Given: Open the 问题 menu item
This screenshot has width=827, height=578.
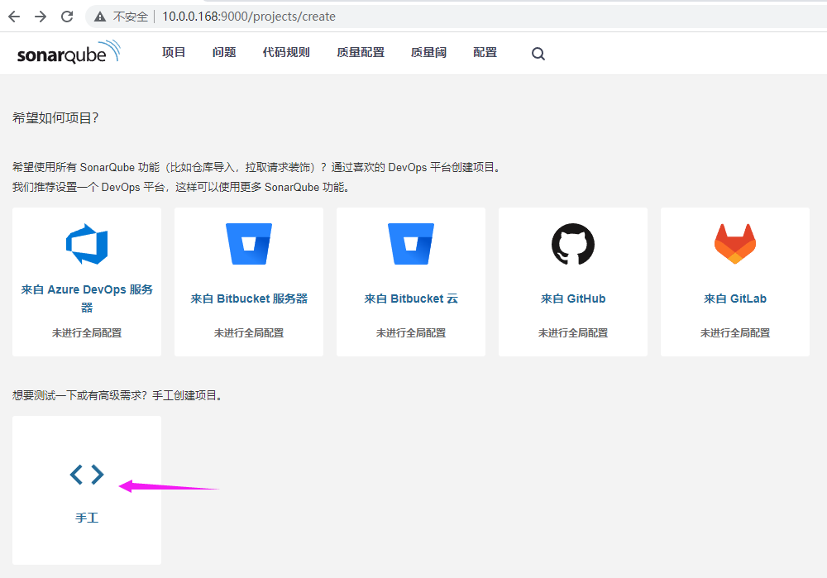Looking at the screenshot, I should click(x=224, y=52).
